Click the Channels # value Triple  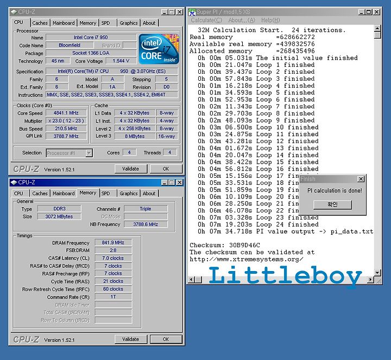point(146,209)
